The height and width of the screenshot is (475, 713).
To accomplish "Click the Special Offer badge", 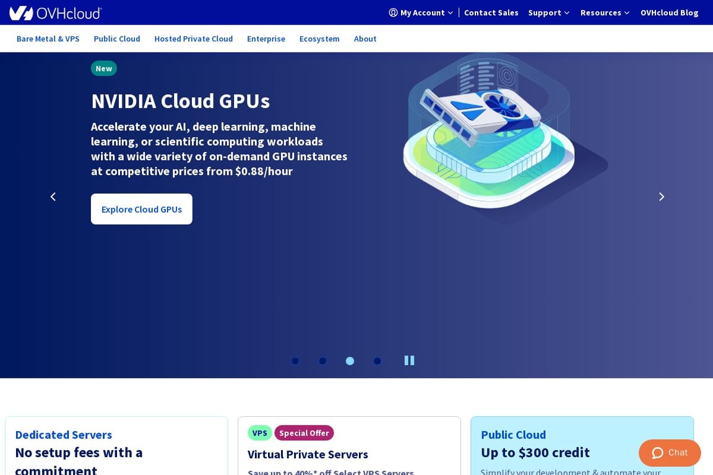I will click(x=304, y=432).
